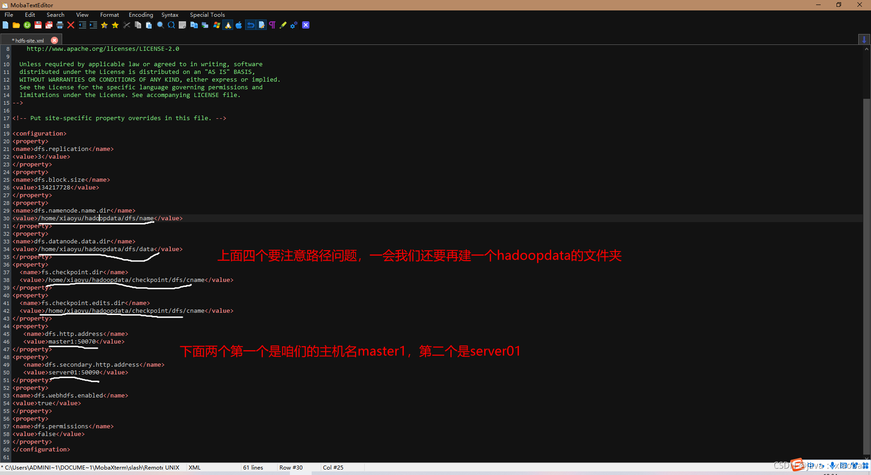871x475 pixels.
Task: Show all characters with pilcrow icon
Action: [x=272, y=25]
